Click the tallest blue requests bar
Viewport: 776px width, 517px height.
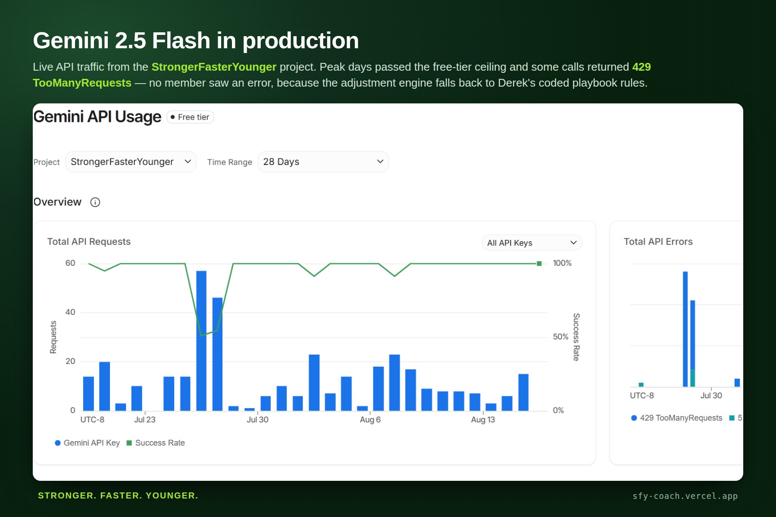pos(201,340)
